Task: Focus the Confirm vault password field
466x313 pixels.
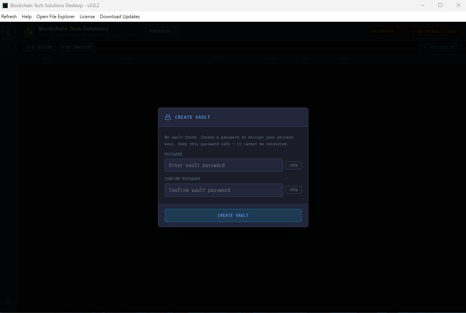Action: click(224, 190)
